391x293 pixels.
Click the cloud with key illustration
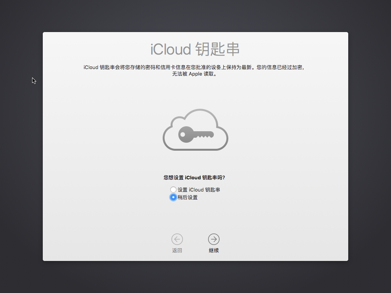195,130
